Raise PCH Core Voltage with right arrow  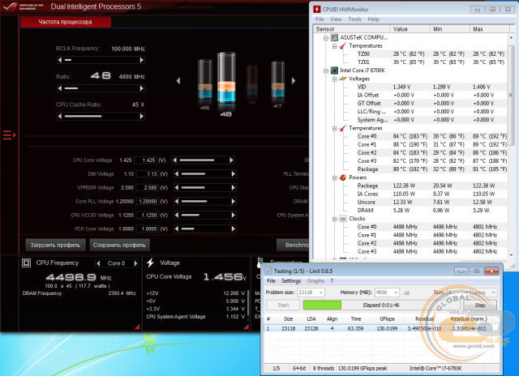point(234,229)
